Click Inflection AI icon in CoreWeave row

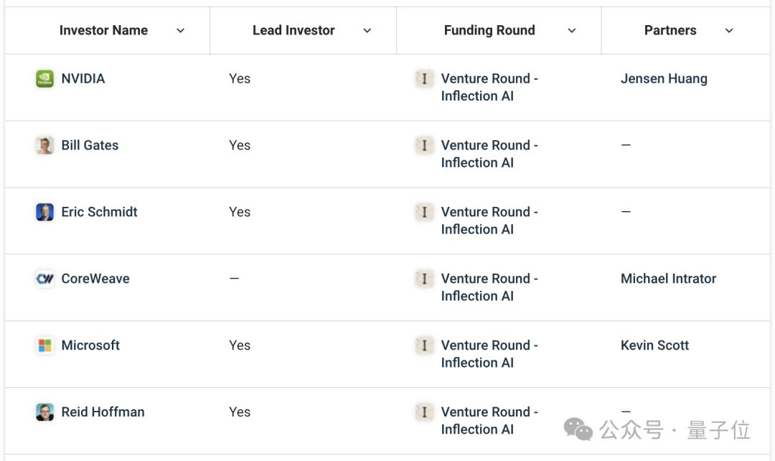click(x=424, y=279)
